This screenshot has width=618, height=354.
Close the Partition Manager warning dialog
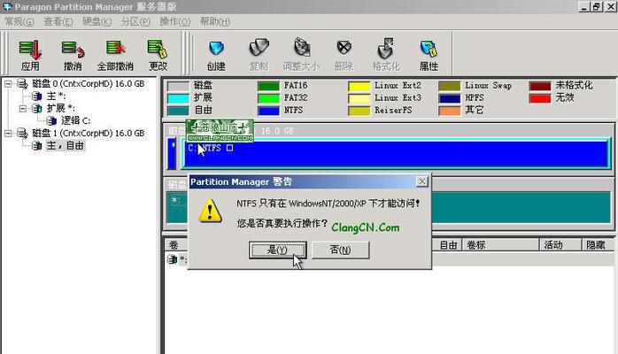(421, 181)
